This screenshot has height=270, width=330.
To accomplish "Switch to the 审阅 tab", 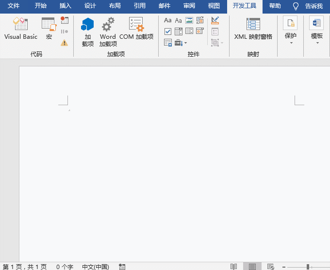I will (x=189, y=6).
